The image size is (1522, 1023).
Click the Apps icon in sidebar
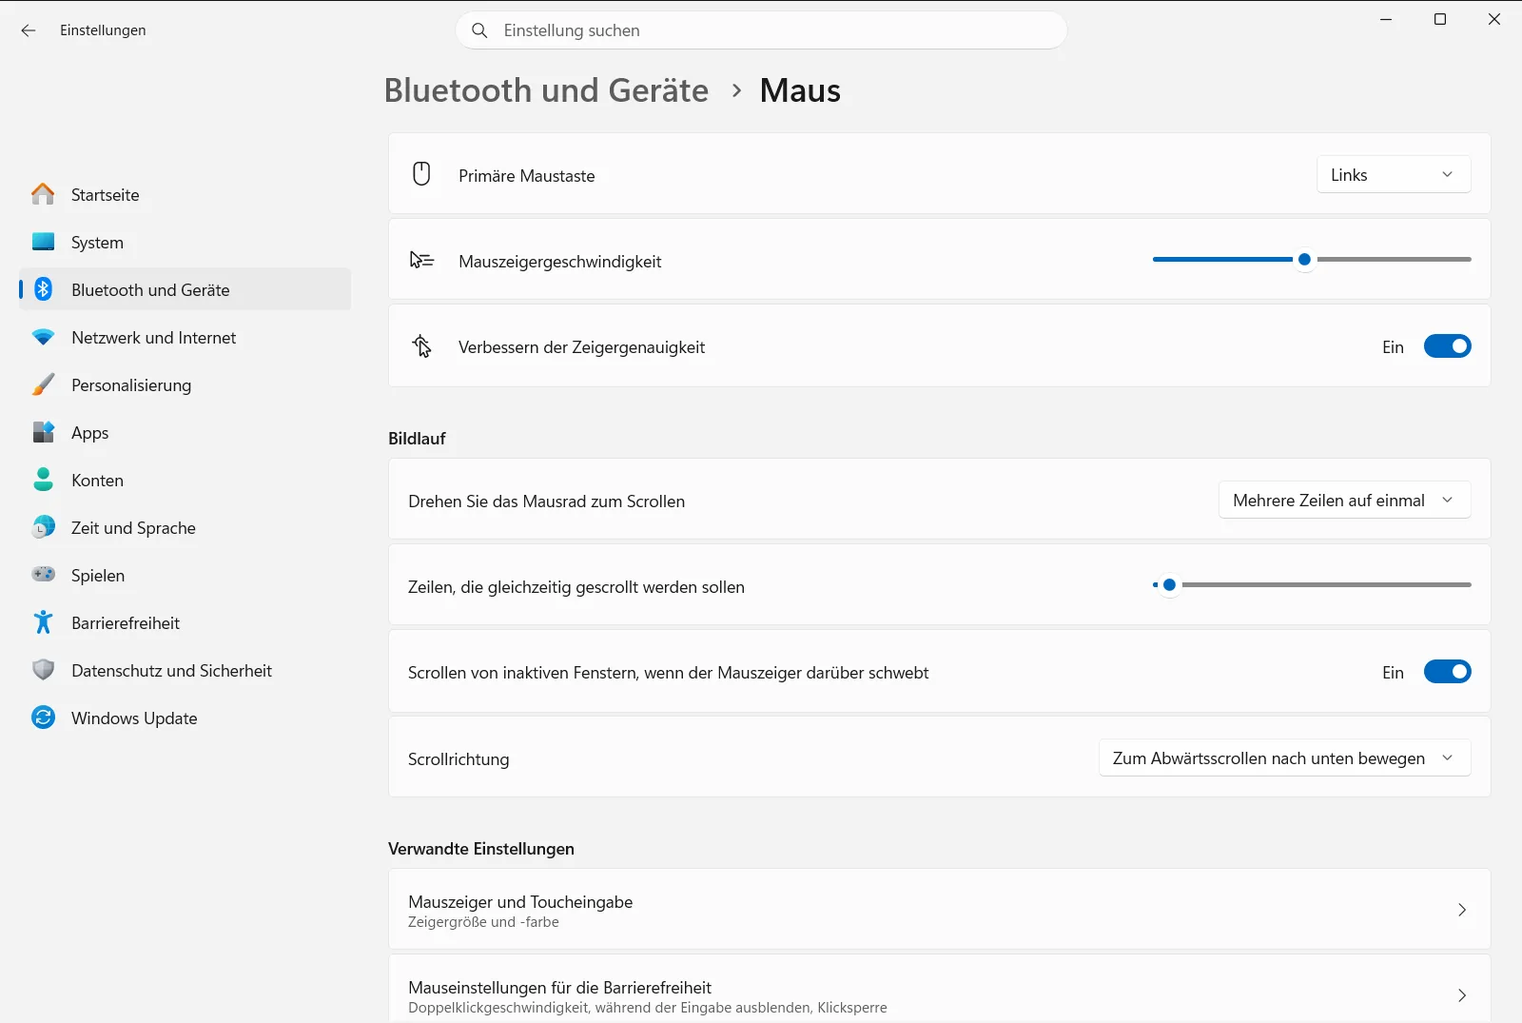pos(43,432)
